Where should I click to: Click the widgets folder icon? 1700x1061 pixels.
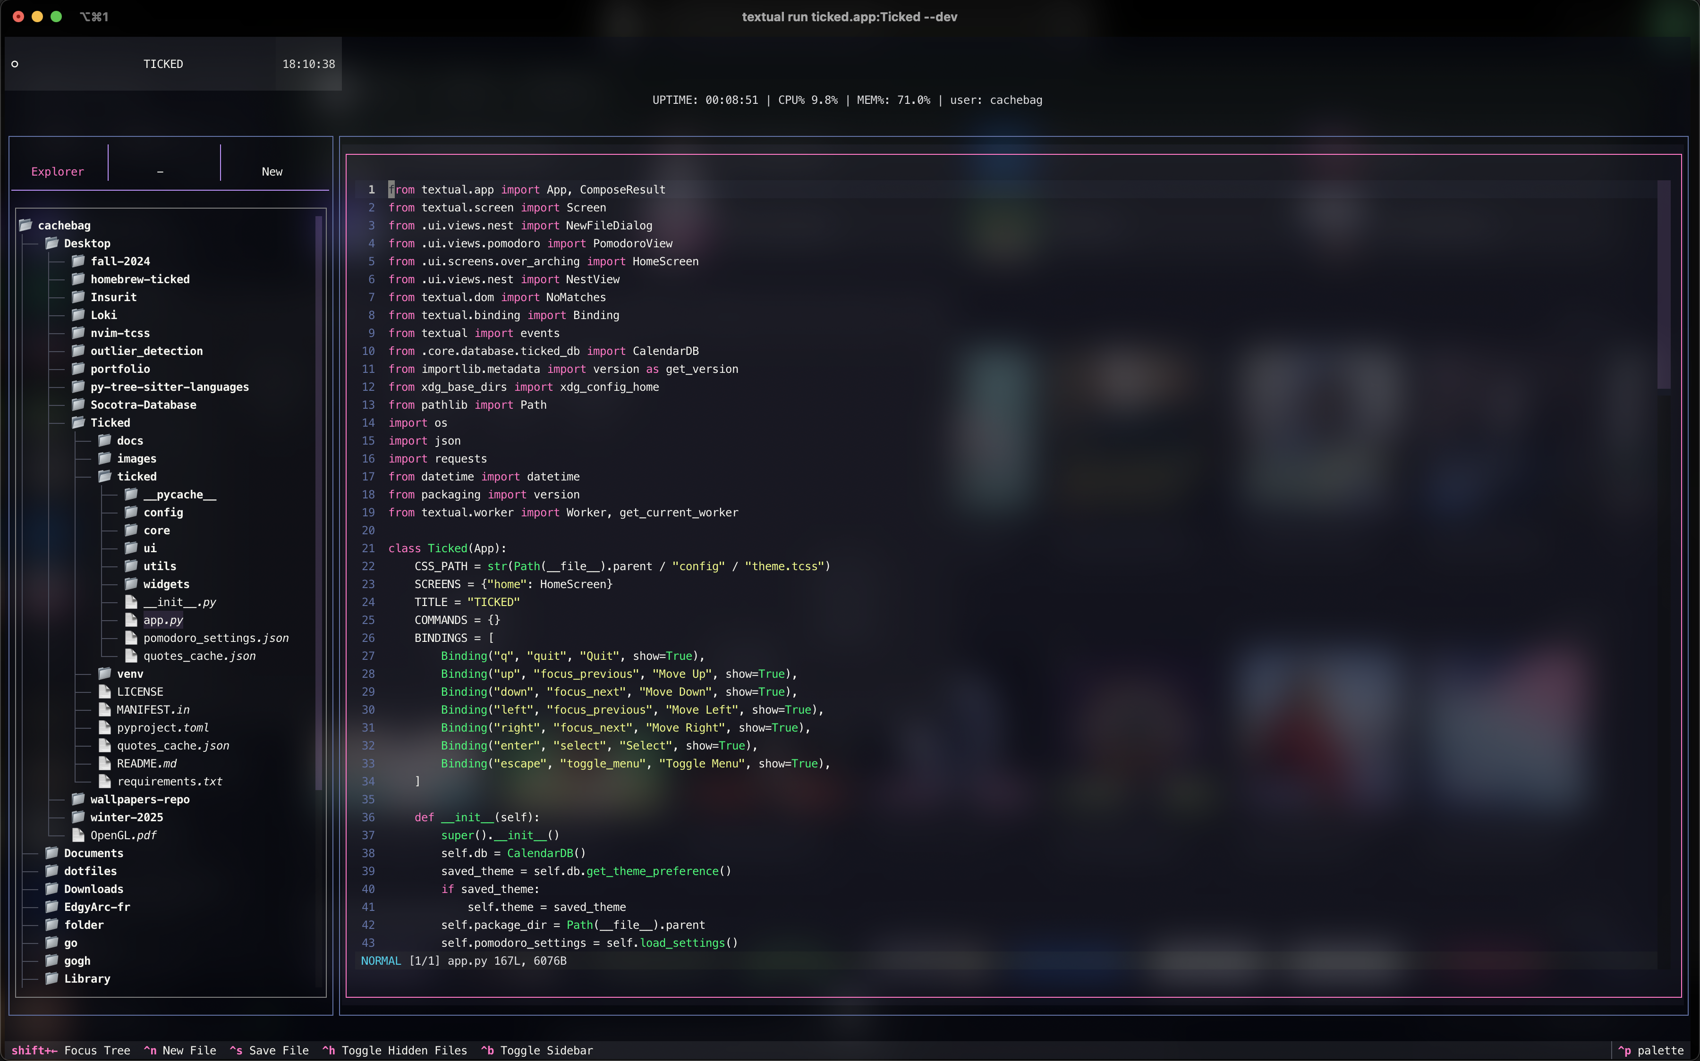pyautogui.click(x=131, y=584)
